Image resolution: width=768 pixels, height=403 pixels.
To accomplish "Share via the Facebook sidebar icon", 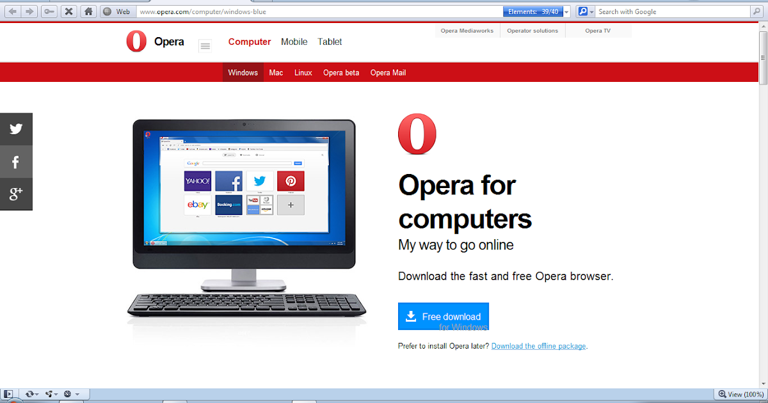I will (x=16, y=162).
